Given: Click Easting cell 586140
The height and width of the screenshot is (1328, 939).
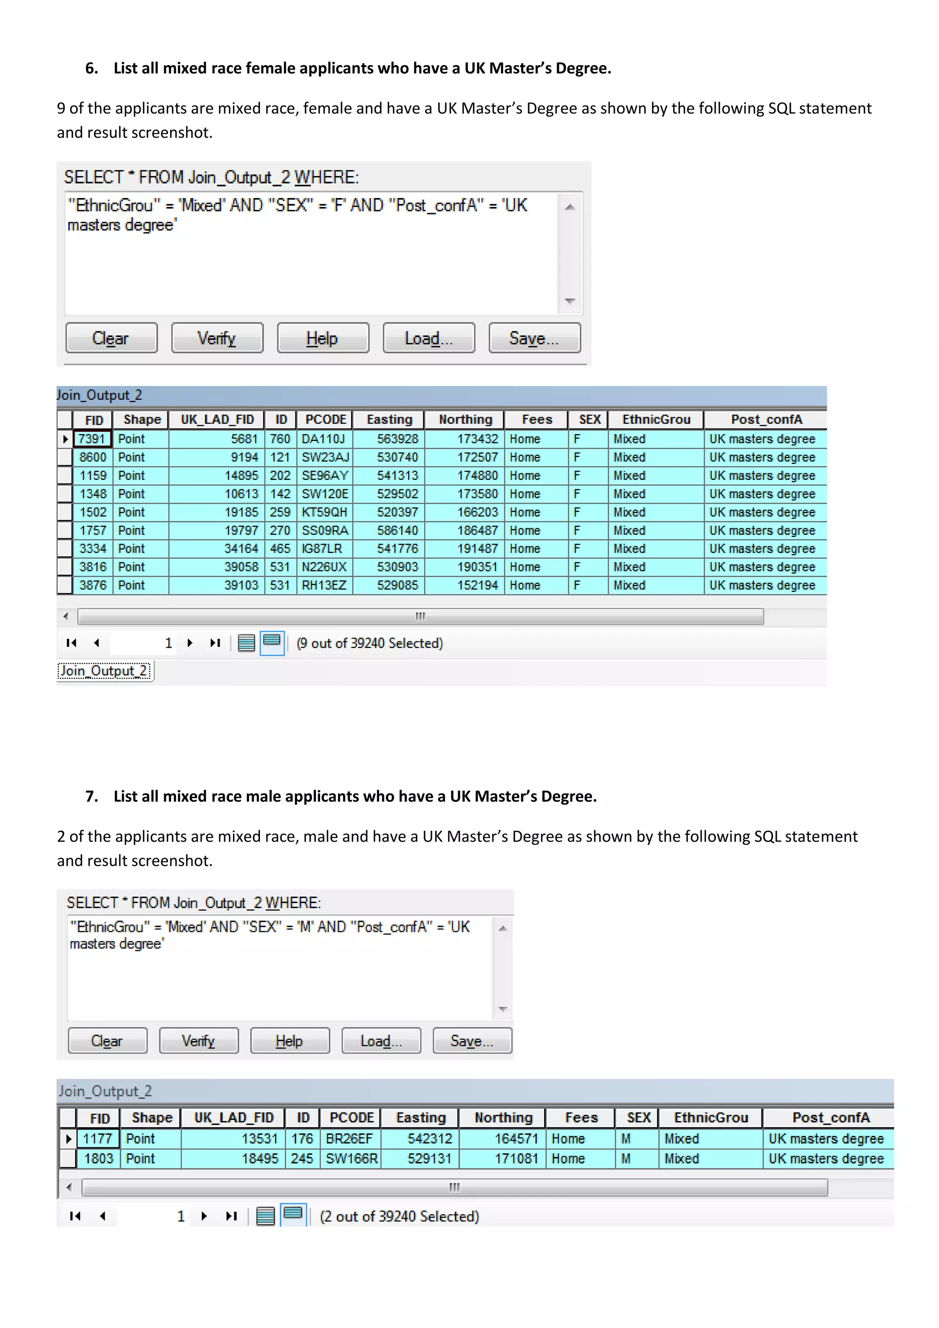Looking at the screenshot, I should [x=389, y=530].
